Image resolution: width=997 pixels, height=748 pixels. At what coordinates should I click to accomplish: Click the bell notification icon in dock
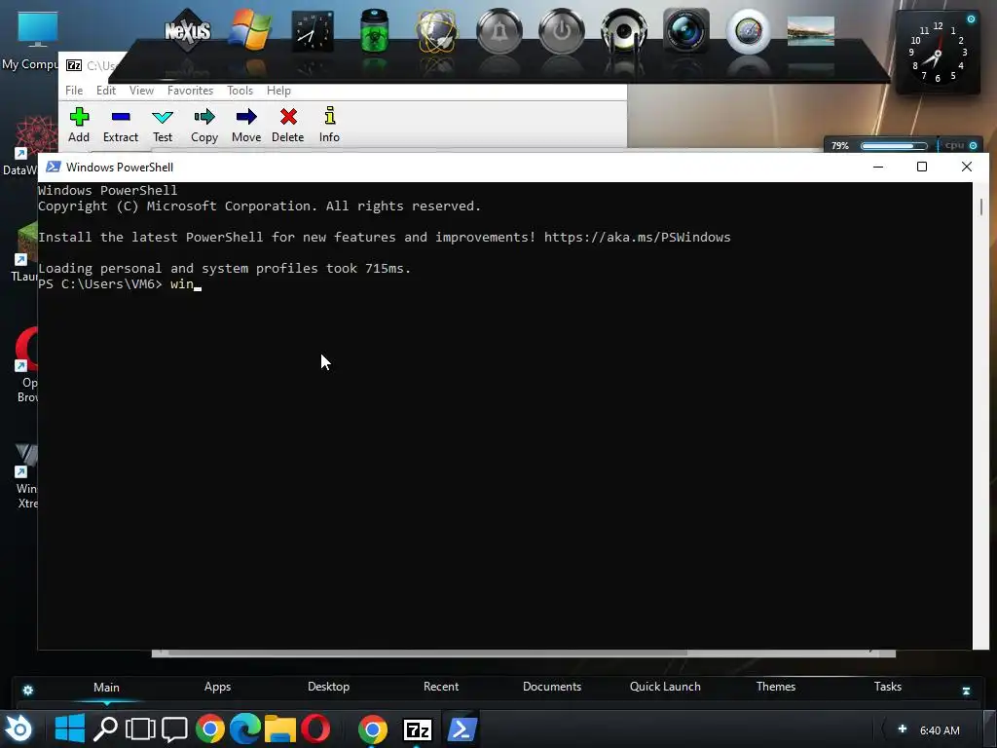[x=499, y=31]
